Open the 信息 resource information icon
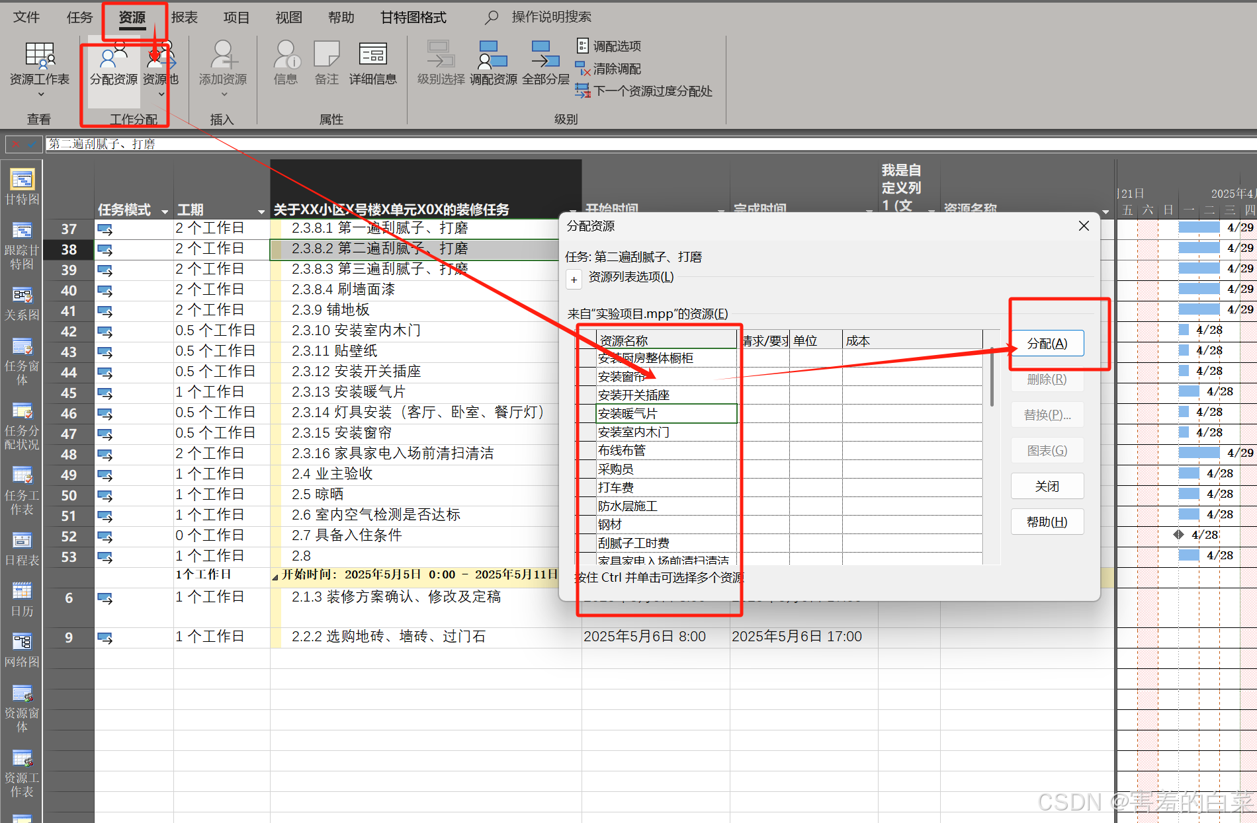The width and height of the screenshot is (1257, 823). [x=286, y=63]
